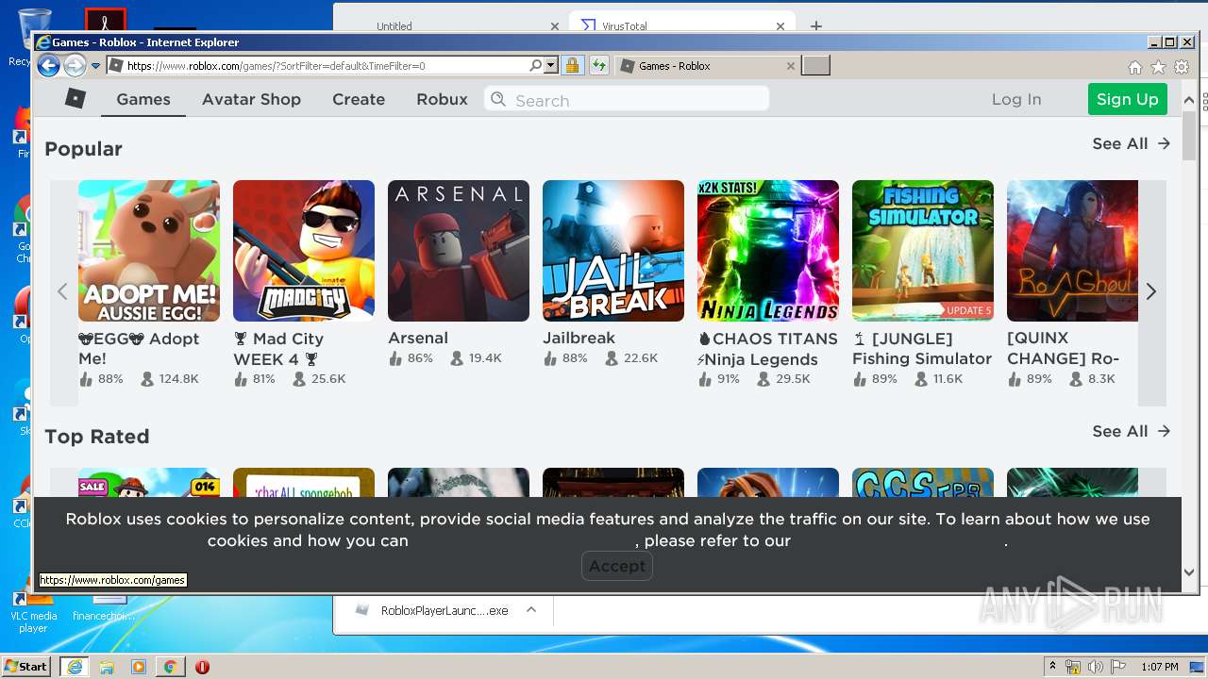Open the IE recent pages dropdown arrow
Image resolution: width=1208 pixels, height=679 pixels.
[95, 66]
